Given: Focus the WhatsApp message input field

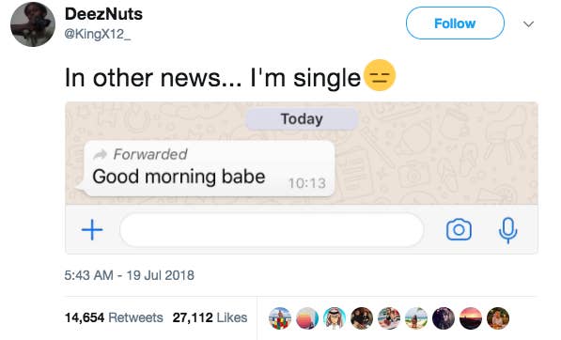Looking at the screenshot, I should point(272,229).
